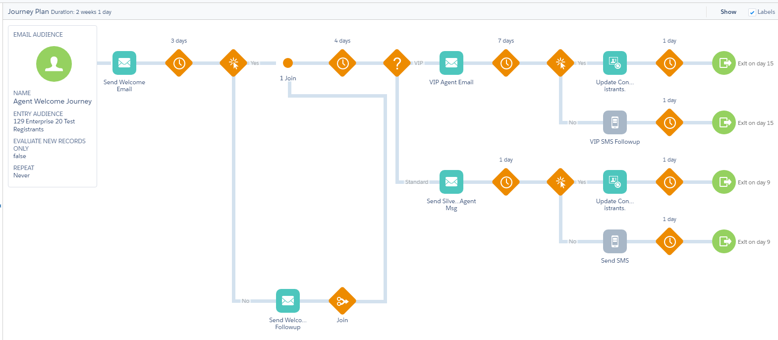Click the 4 days wait clock node
Image resolution: width=778 pixels, height=340 pixels.
[x=342, y=63]
